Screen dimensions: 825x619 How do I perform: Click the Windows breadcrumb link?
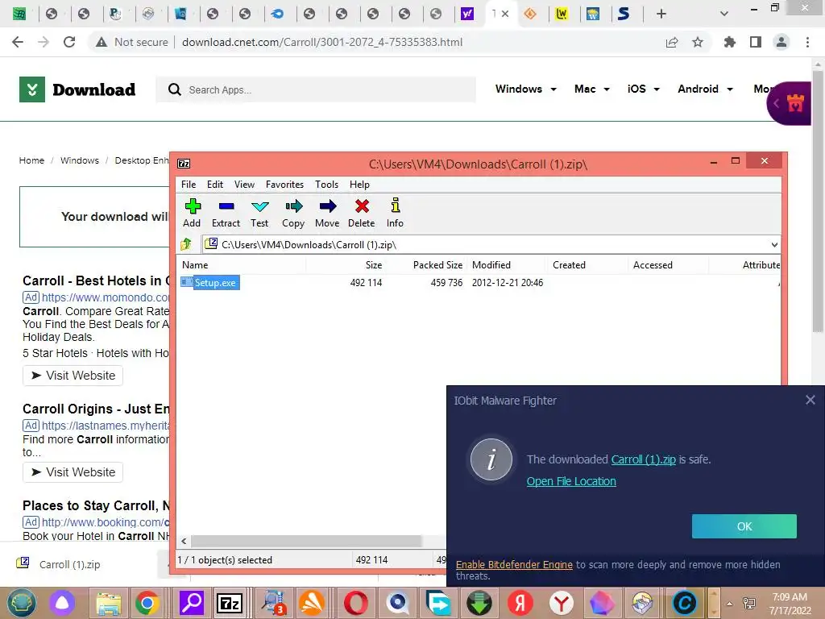(80, 160)
